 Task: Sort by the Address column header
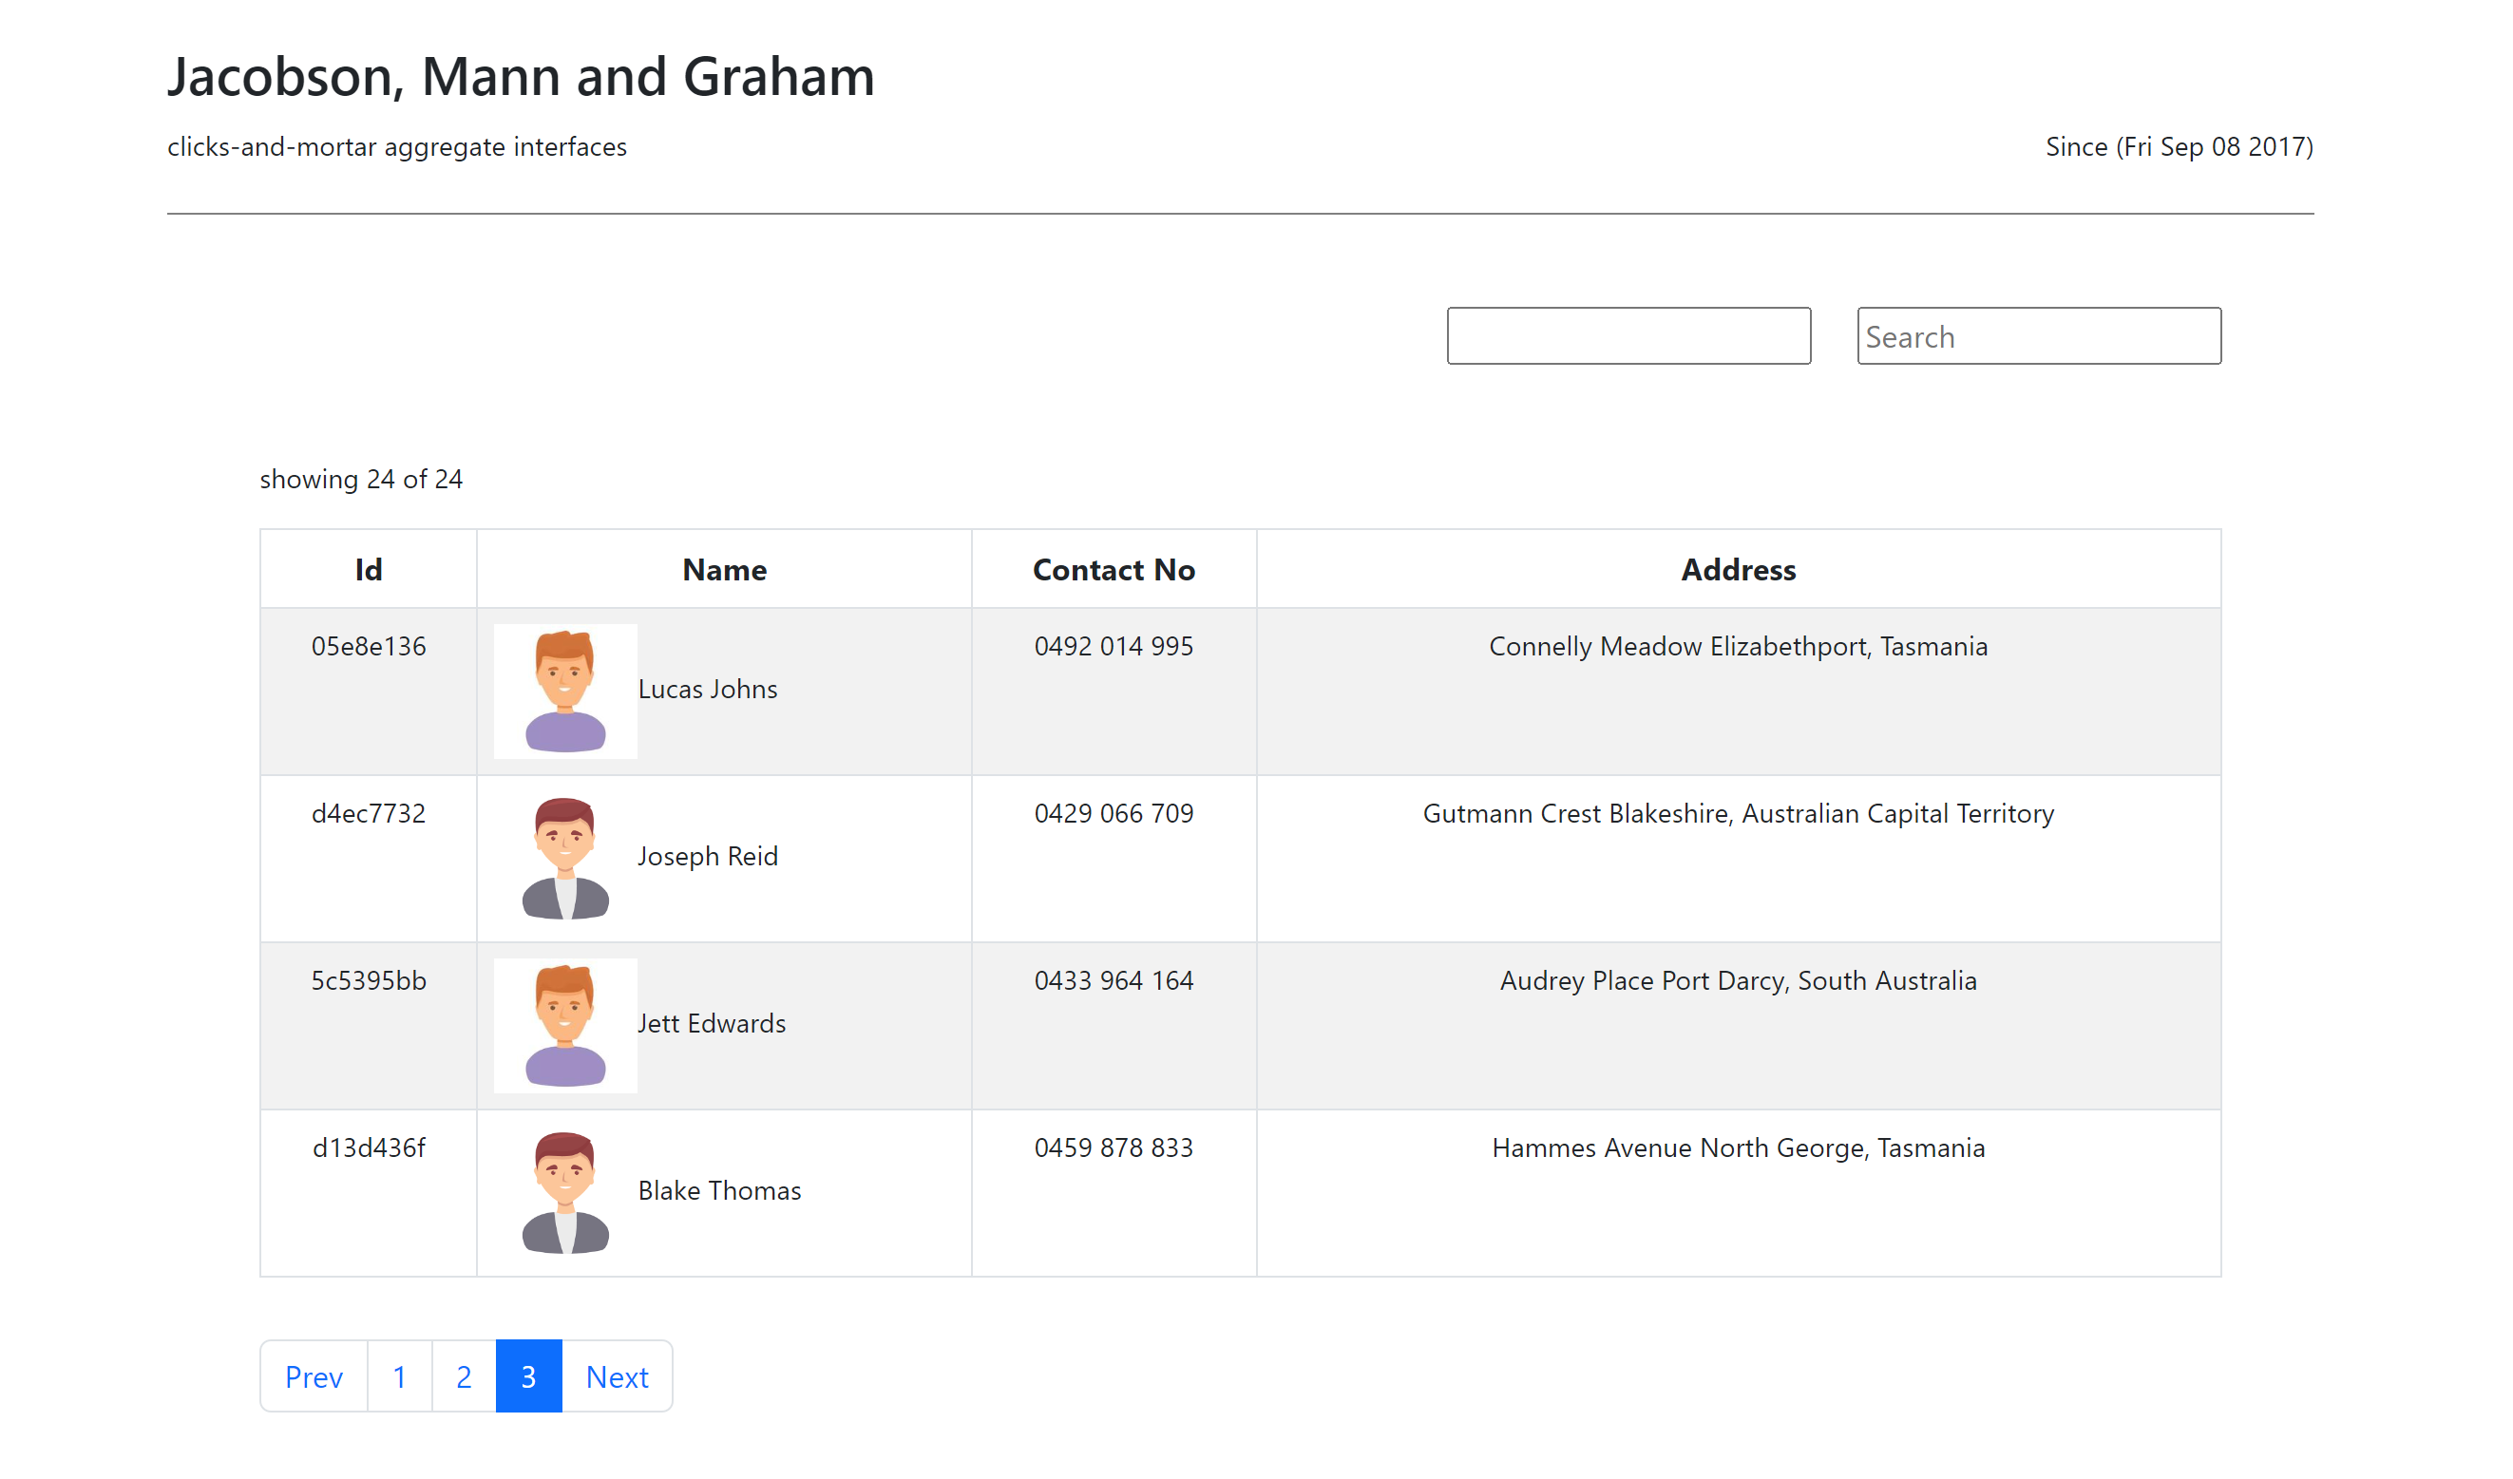click(x=1737, y=568)
